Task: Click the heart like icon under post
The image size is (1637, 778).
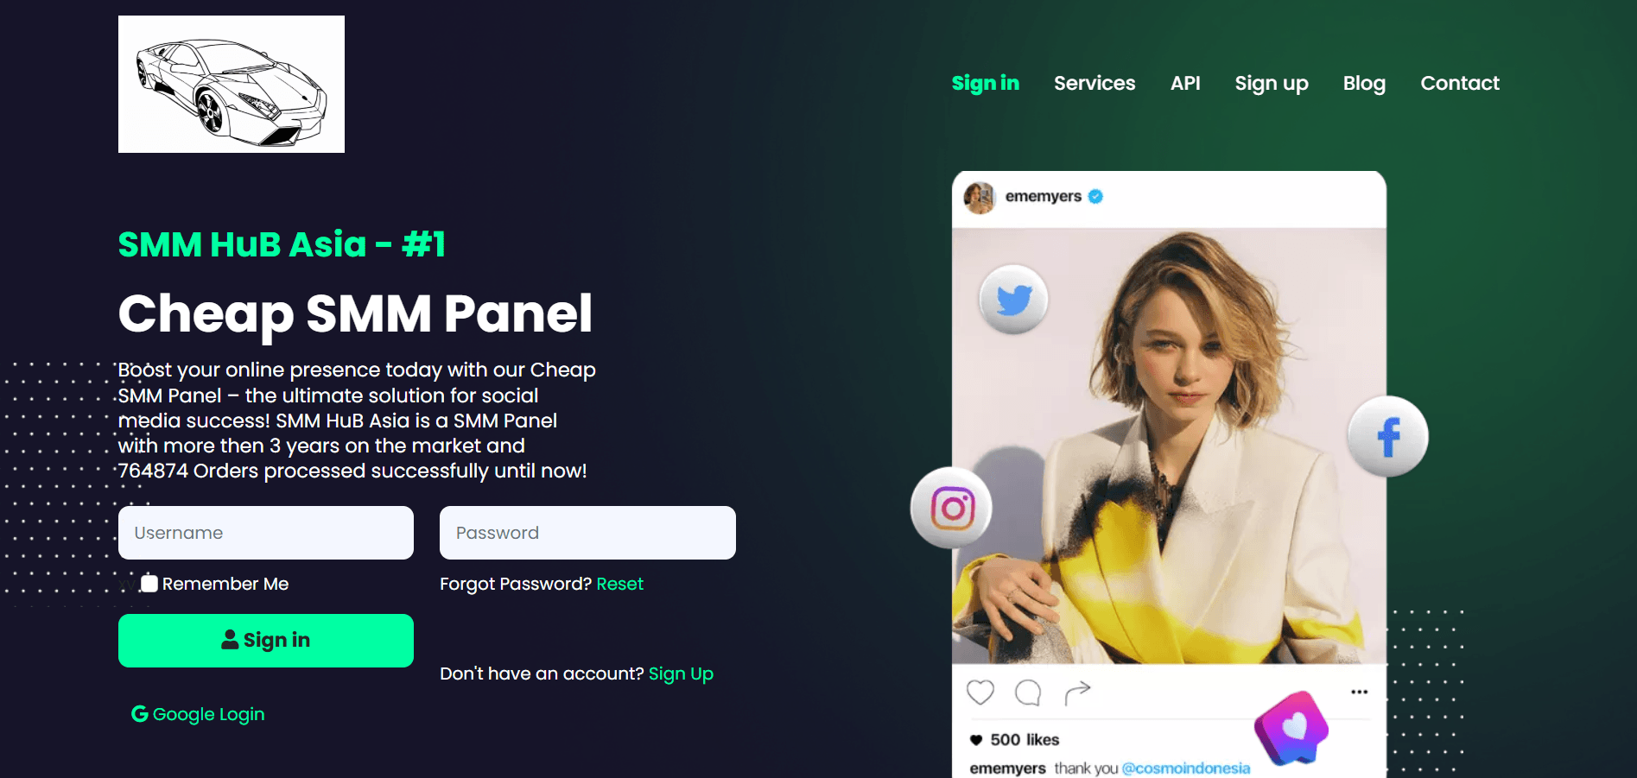Action: [x=980, y=692]
